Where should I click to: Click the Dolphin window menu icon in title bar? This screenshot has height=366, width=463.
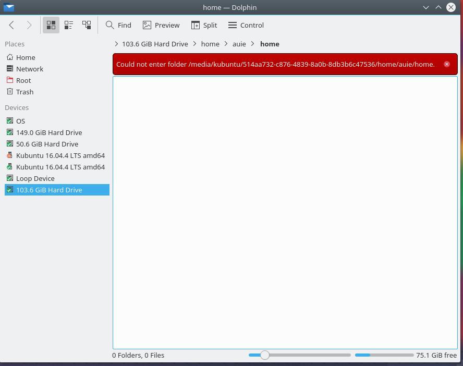(8, 7)
